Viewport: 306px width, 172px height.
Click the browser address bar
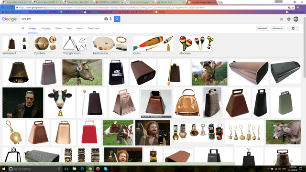tap(152, 8)
